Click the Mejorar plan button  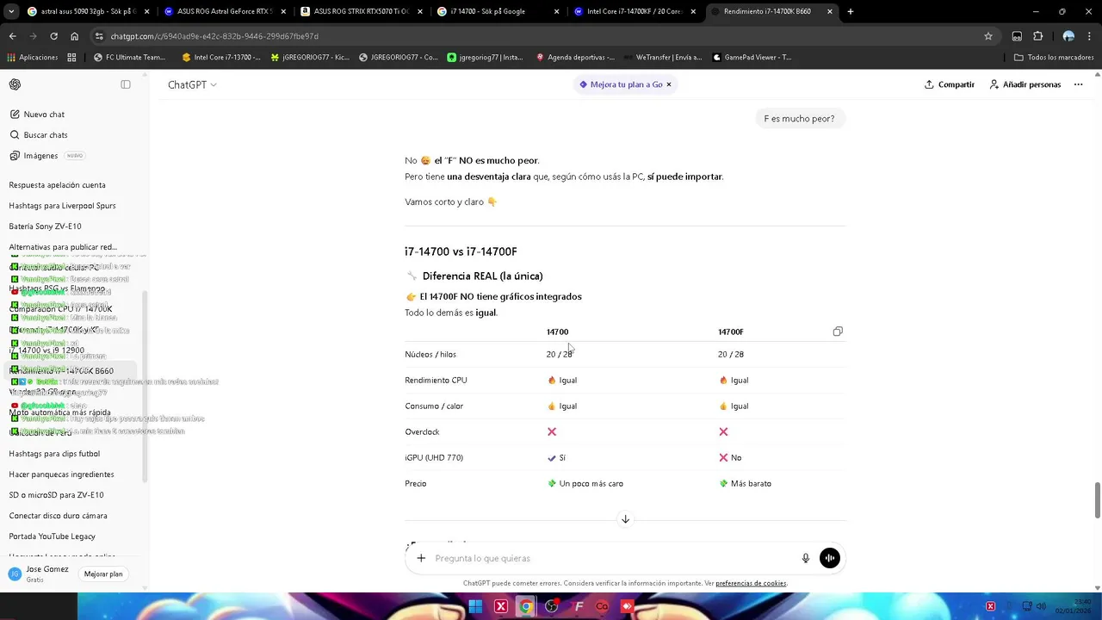103,573
